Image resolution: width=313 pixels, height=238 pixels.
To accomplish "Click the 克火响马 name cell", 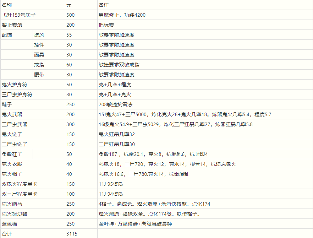I will coord(12,204).
